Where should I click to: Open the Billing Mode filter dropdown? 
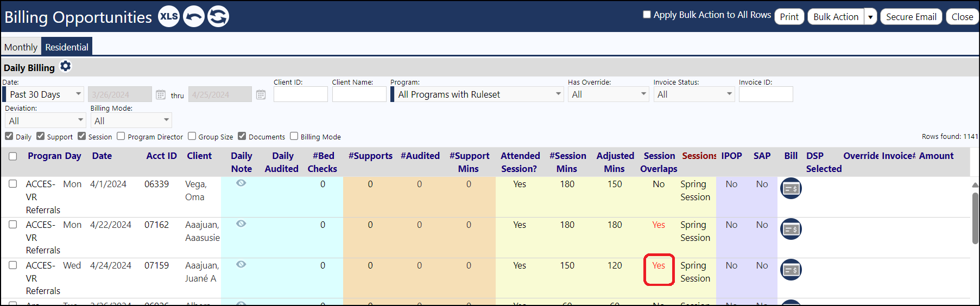point(131,120)
